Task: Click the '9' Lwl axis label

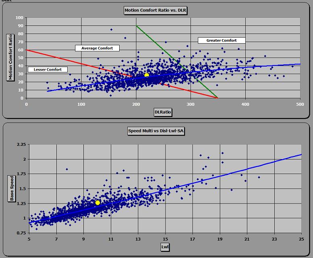Action: pos(83,239)
